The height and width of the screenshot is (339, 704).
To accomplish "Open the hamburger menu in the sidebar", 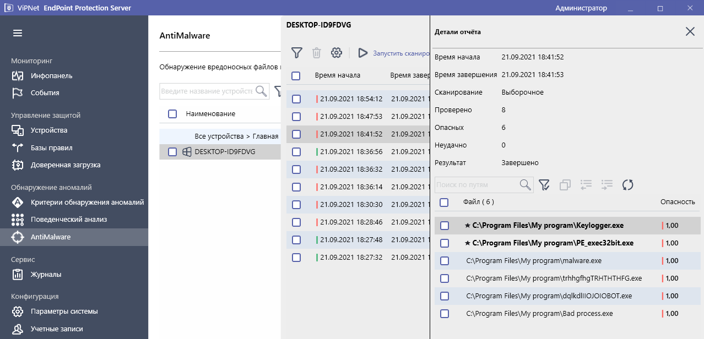I will (18, 33).
